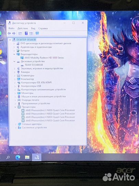
Task: Open the Вид menu
Action: pos(33,29)
